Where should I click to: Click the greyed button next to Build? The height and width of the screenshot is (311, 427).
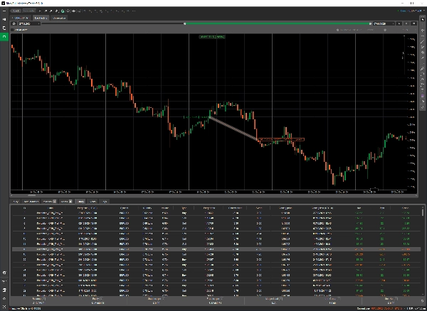[x=28, y=11]
